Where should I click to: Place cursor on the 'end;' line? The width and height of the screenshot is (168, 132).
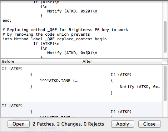point(7,20)
